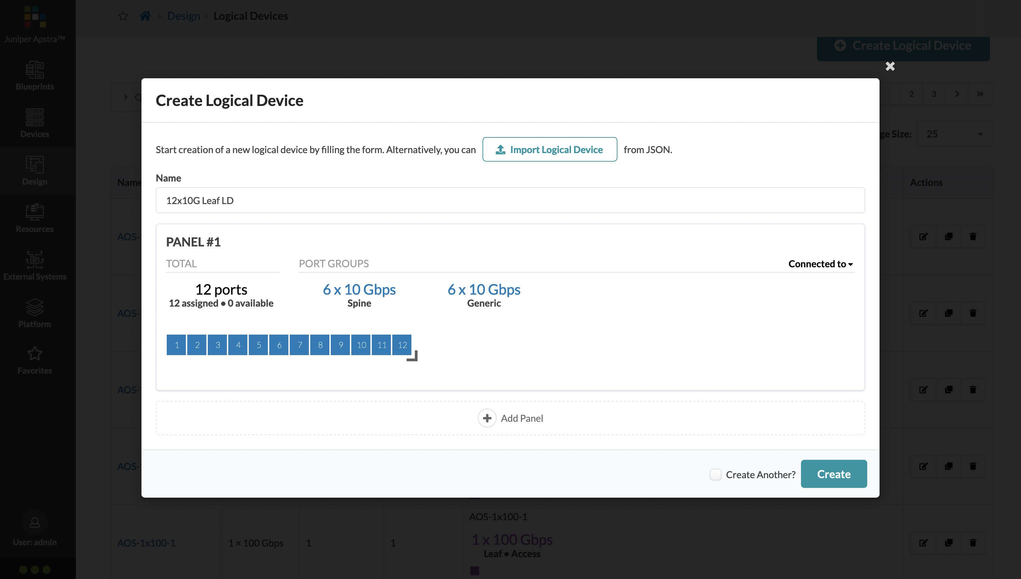The width and height of the screenshot is (1021, 579).
Task: Click the Name input field
Action: [510, 201]
